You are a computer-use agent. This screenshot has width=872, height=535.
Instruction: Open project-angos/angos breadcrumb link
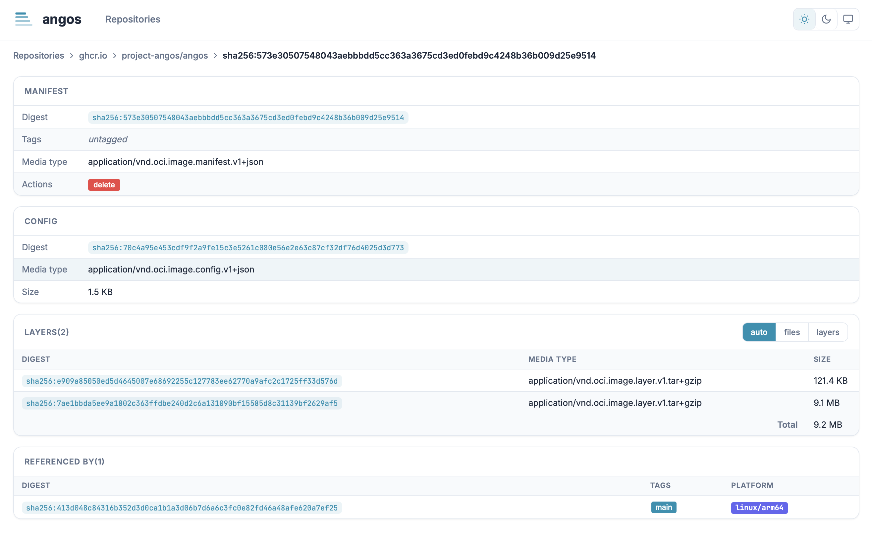pos(165,56)
